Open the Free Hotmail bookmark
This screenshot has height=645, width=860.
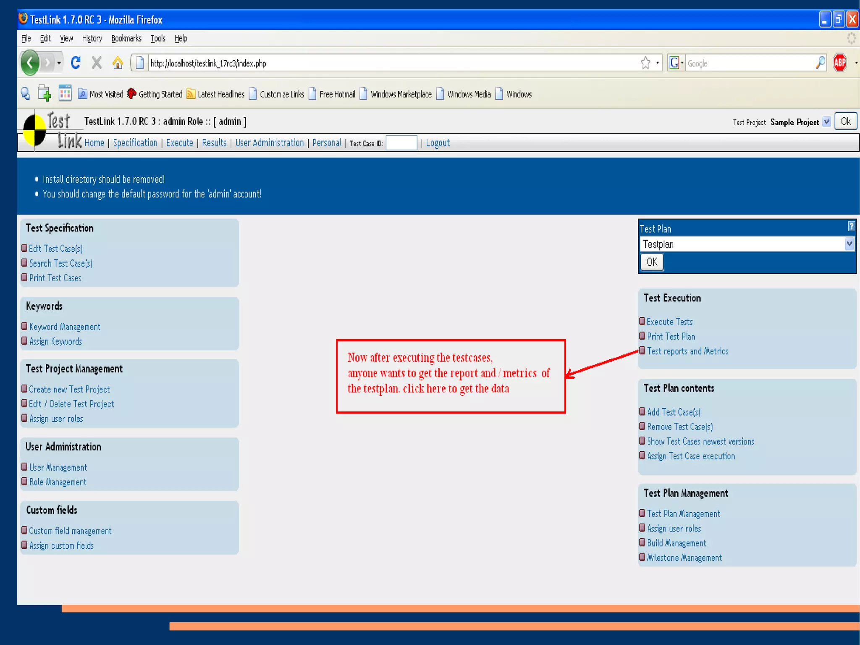(332, 94)
